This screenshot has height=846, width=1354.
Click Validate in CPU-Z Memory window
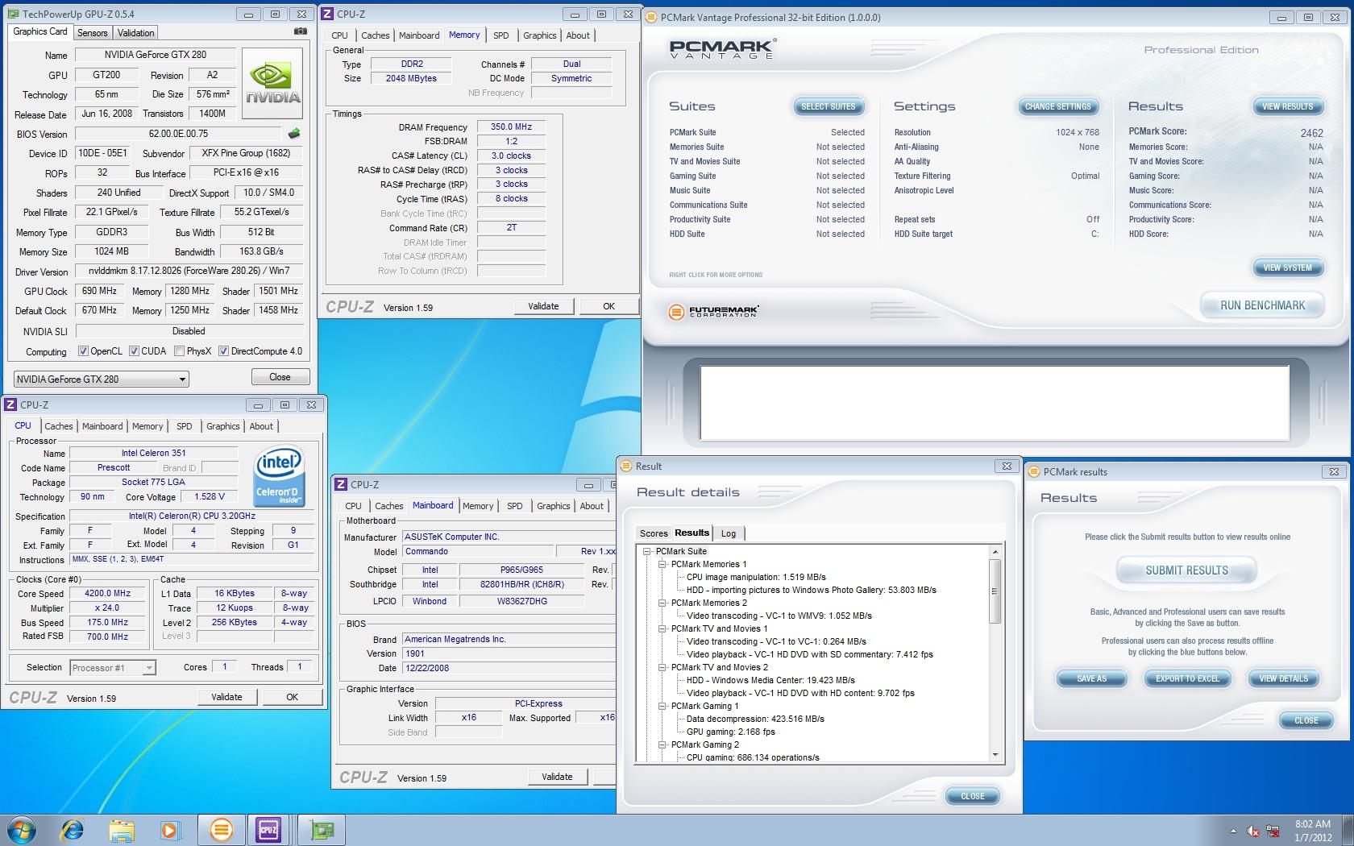[x=543, y=306]
